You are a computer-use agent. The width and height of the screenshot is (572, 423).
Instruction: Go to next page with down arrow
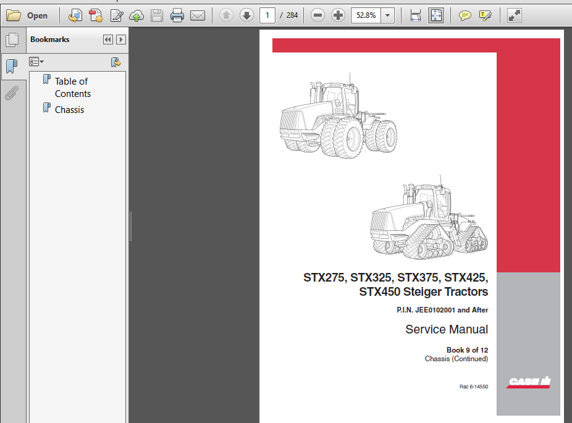pos(246,15)
